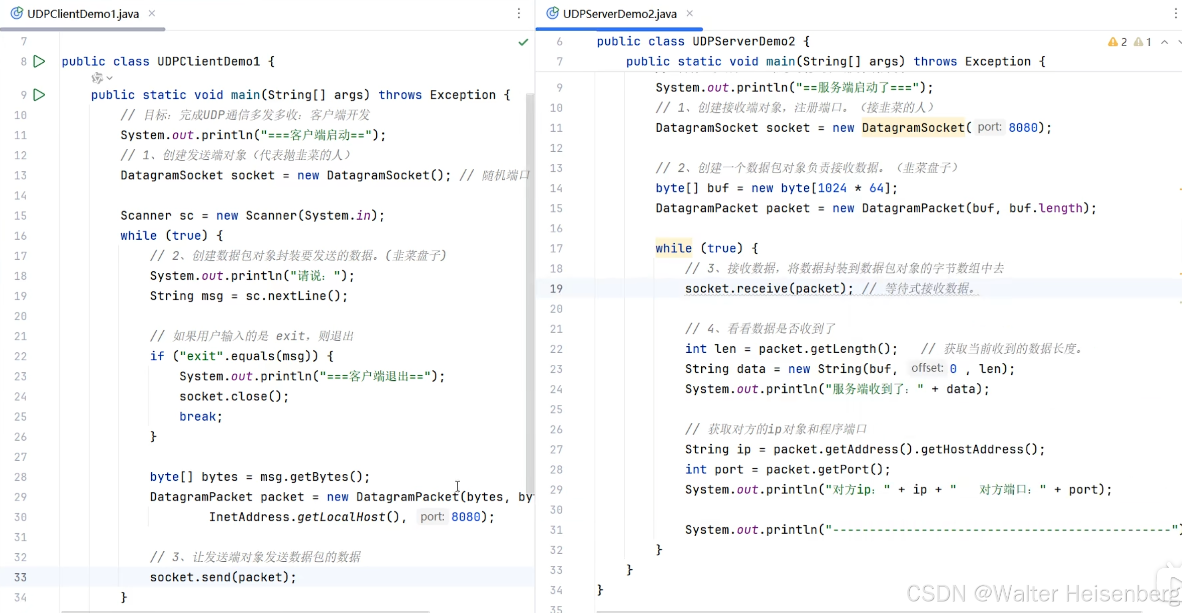Place cursor on the socket.receive(packet) line
The width and height of the screenshot is (1182, 613).
click(x=769, y=288)
